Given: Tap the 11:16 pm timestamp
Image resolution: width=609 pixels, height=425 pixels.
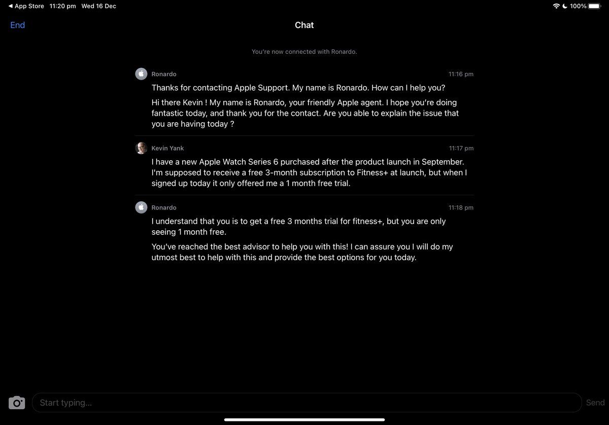Looking at the screenshot, I should click(461, 74).
